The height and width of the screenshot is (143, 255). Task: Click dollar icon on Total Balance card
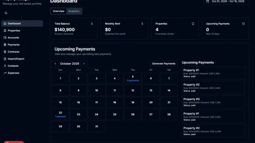[92, 24]
